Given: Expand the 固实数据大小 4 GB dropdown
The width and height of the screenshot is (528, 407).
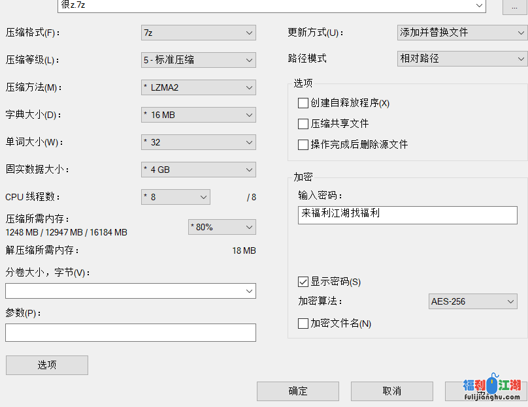Looking at the screenshot, I should pyautogui.click(x=198, y=170).
